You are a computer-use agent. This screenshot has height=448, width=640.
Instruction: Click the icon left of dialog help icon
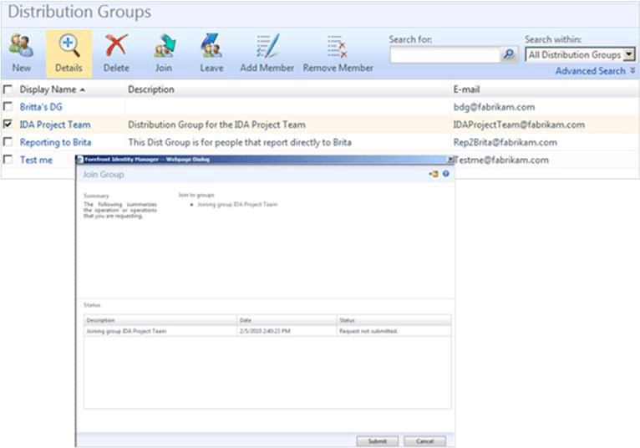coord(434,174)
